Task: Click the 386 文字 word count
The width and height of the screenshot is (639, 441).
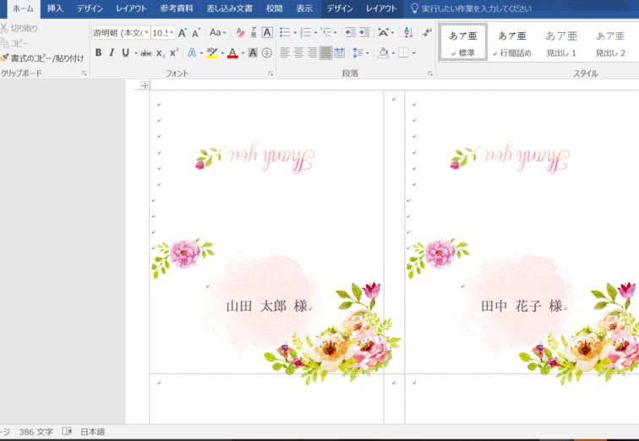Action: 35,432
